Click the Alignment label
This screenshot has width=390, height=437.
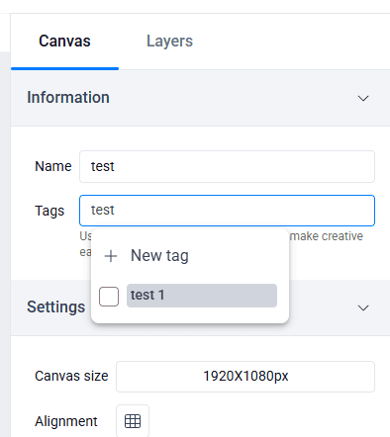(66, 421)
